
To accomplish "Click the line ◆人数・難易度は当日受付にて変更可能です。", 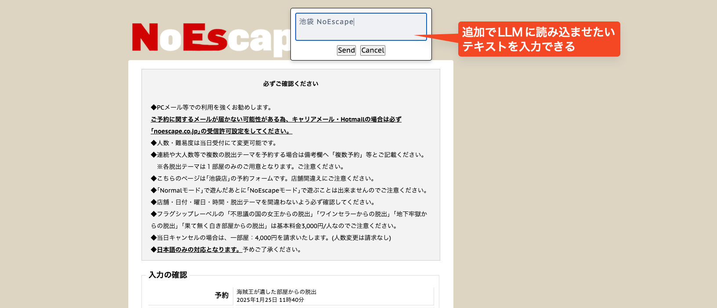I will pos(215,143).
